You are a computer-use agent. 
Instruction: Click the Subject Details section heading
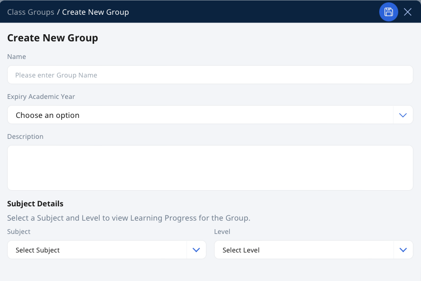tap(35, 204)
